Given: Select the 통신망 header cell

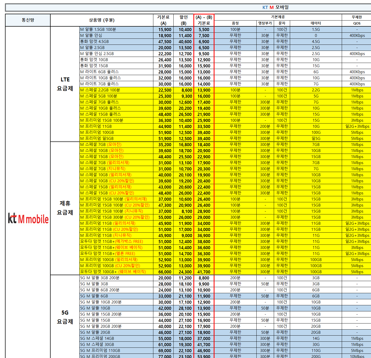Looking at the screenshot, I should pyautogui.click(x=28, y=20).
